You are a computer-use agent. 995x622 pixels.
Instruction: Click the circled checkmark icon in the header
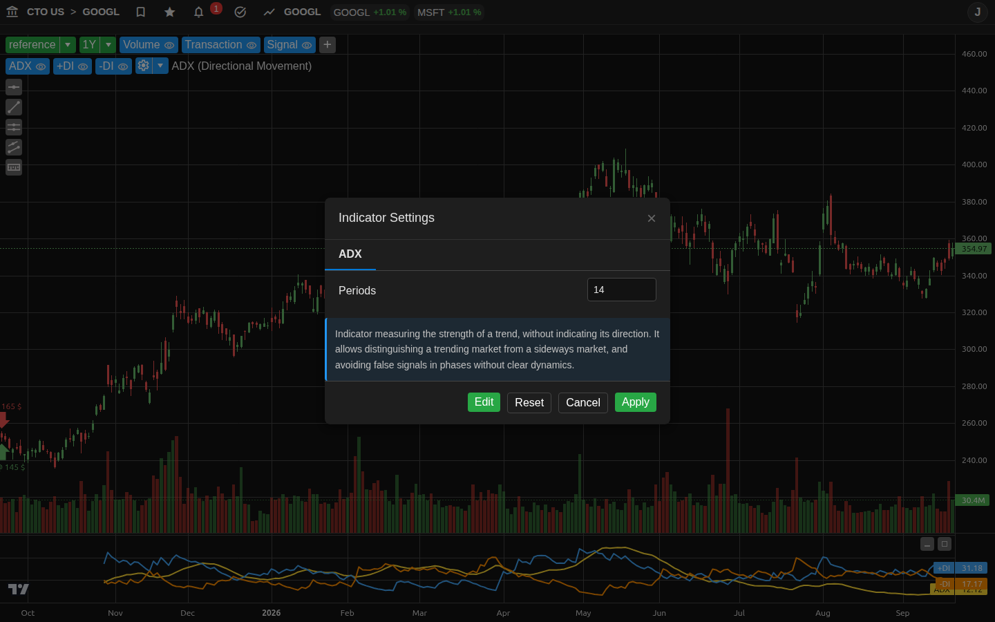[x=240, y=12]
